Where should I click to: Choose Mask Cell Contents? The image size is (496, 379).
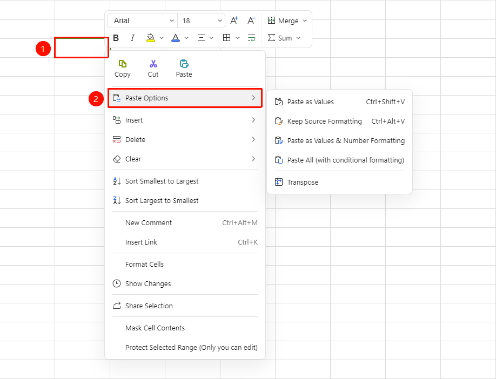click(x=185, y=328)
